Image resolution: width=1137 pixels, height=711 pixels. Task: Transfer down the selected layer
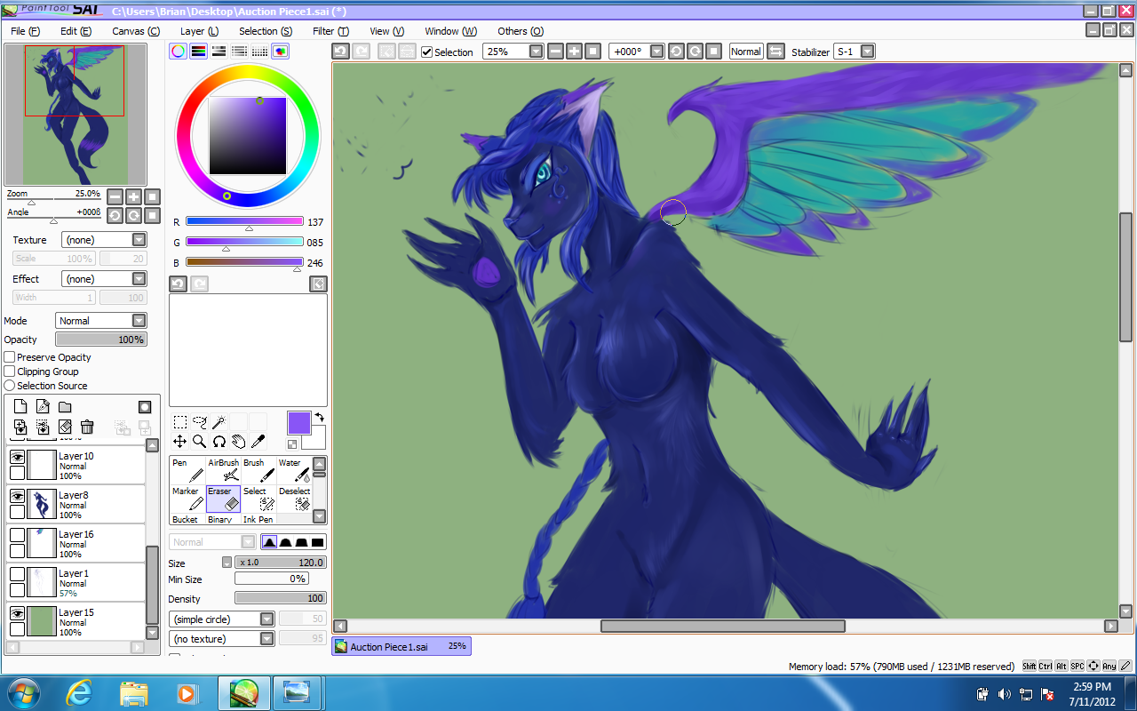coord(20,427)
